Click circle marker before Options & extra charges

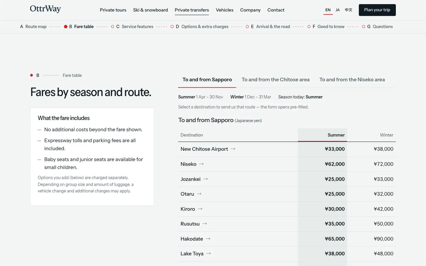[172, 27]
